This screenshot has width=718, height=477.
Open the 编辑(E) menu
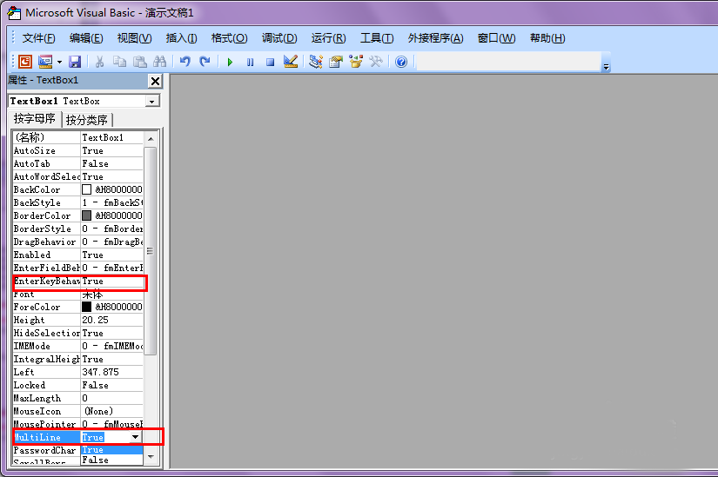(86, 38)
